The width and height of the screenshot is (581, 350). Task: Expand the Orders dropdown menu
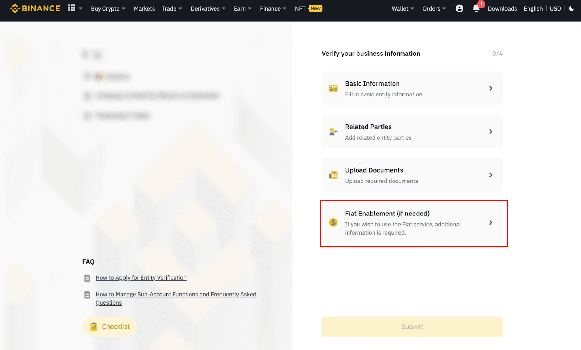(x=434, y=8)
